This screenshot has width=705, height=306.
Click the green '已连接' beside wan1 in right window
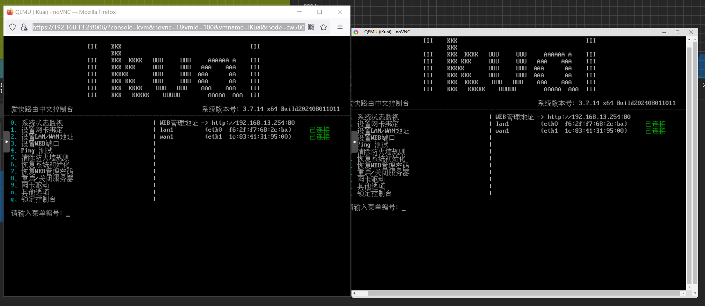pos(655,131)
